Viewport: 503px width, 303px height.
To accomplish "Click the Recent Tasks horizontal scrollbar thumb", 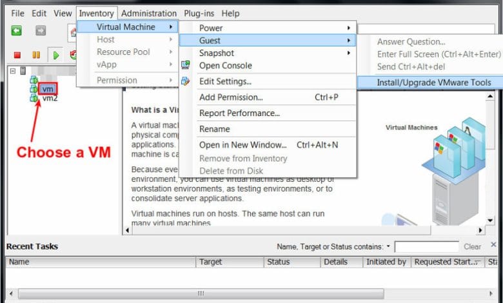I will point(201,293).
